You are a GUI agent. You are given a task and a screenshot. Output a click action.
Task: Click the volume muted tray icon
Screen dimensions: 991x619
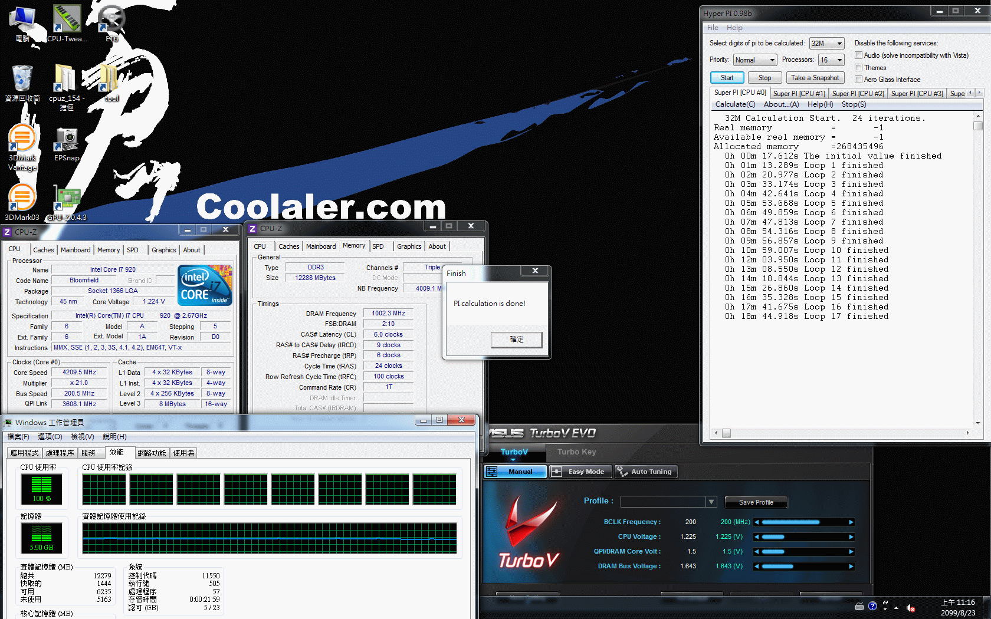(x=910, y=607)
